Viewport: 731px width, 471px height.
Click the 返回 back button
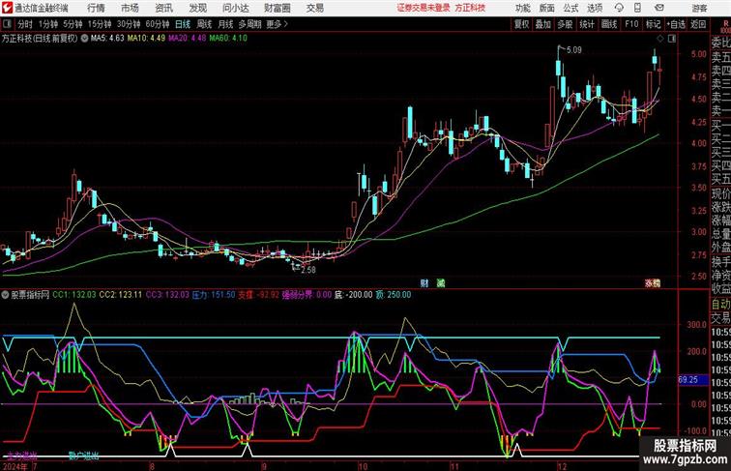[698, 24]
